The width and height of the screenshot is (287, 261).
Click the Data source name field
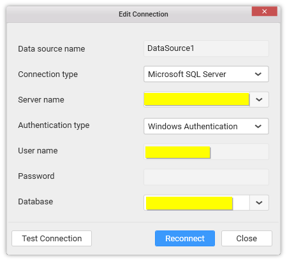[206, 48]
